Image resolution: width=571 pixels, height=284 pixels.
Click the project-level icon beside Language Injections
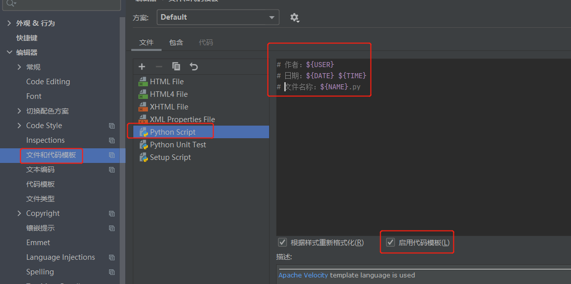[112, 257]
